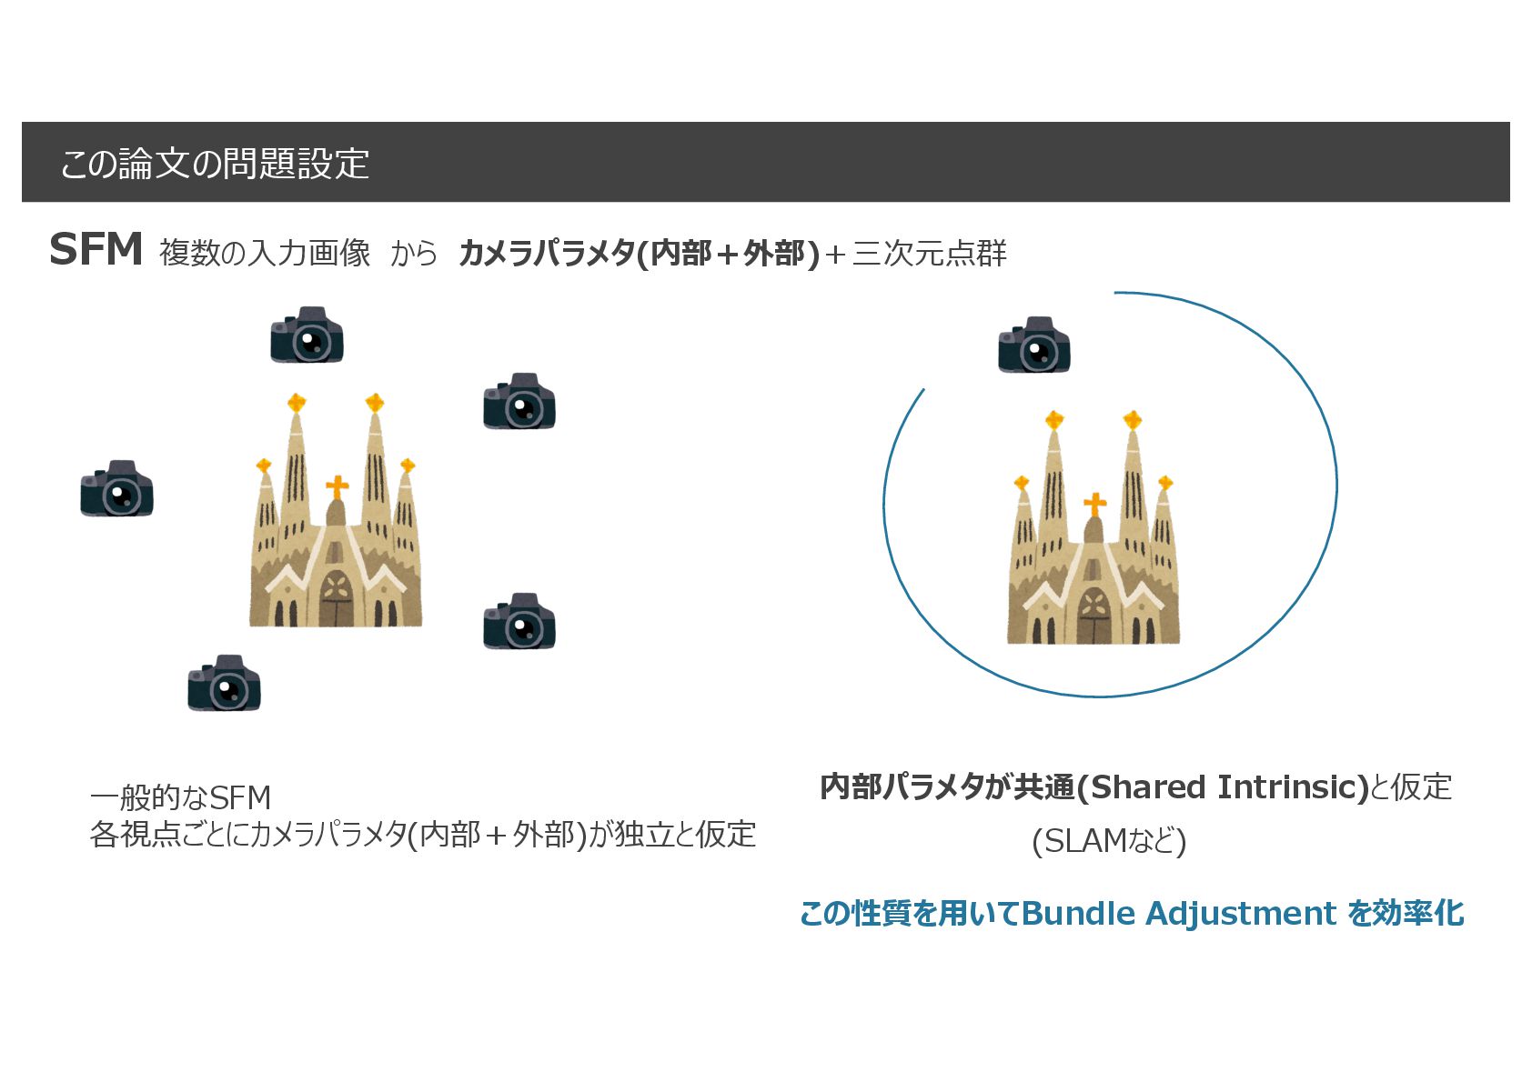Click the camera at upper right of left cathedral
This screenshot has width=1532, height=1082.
519,401
